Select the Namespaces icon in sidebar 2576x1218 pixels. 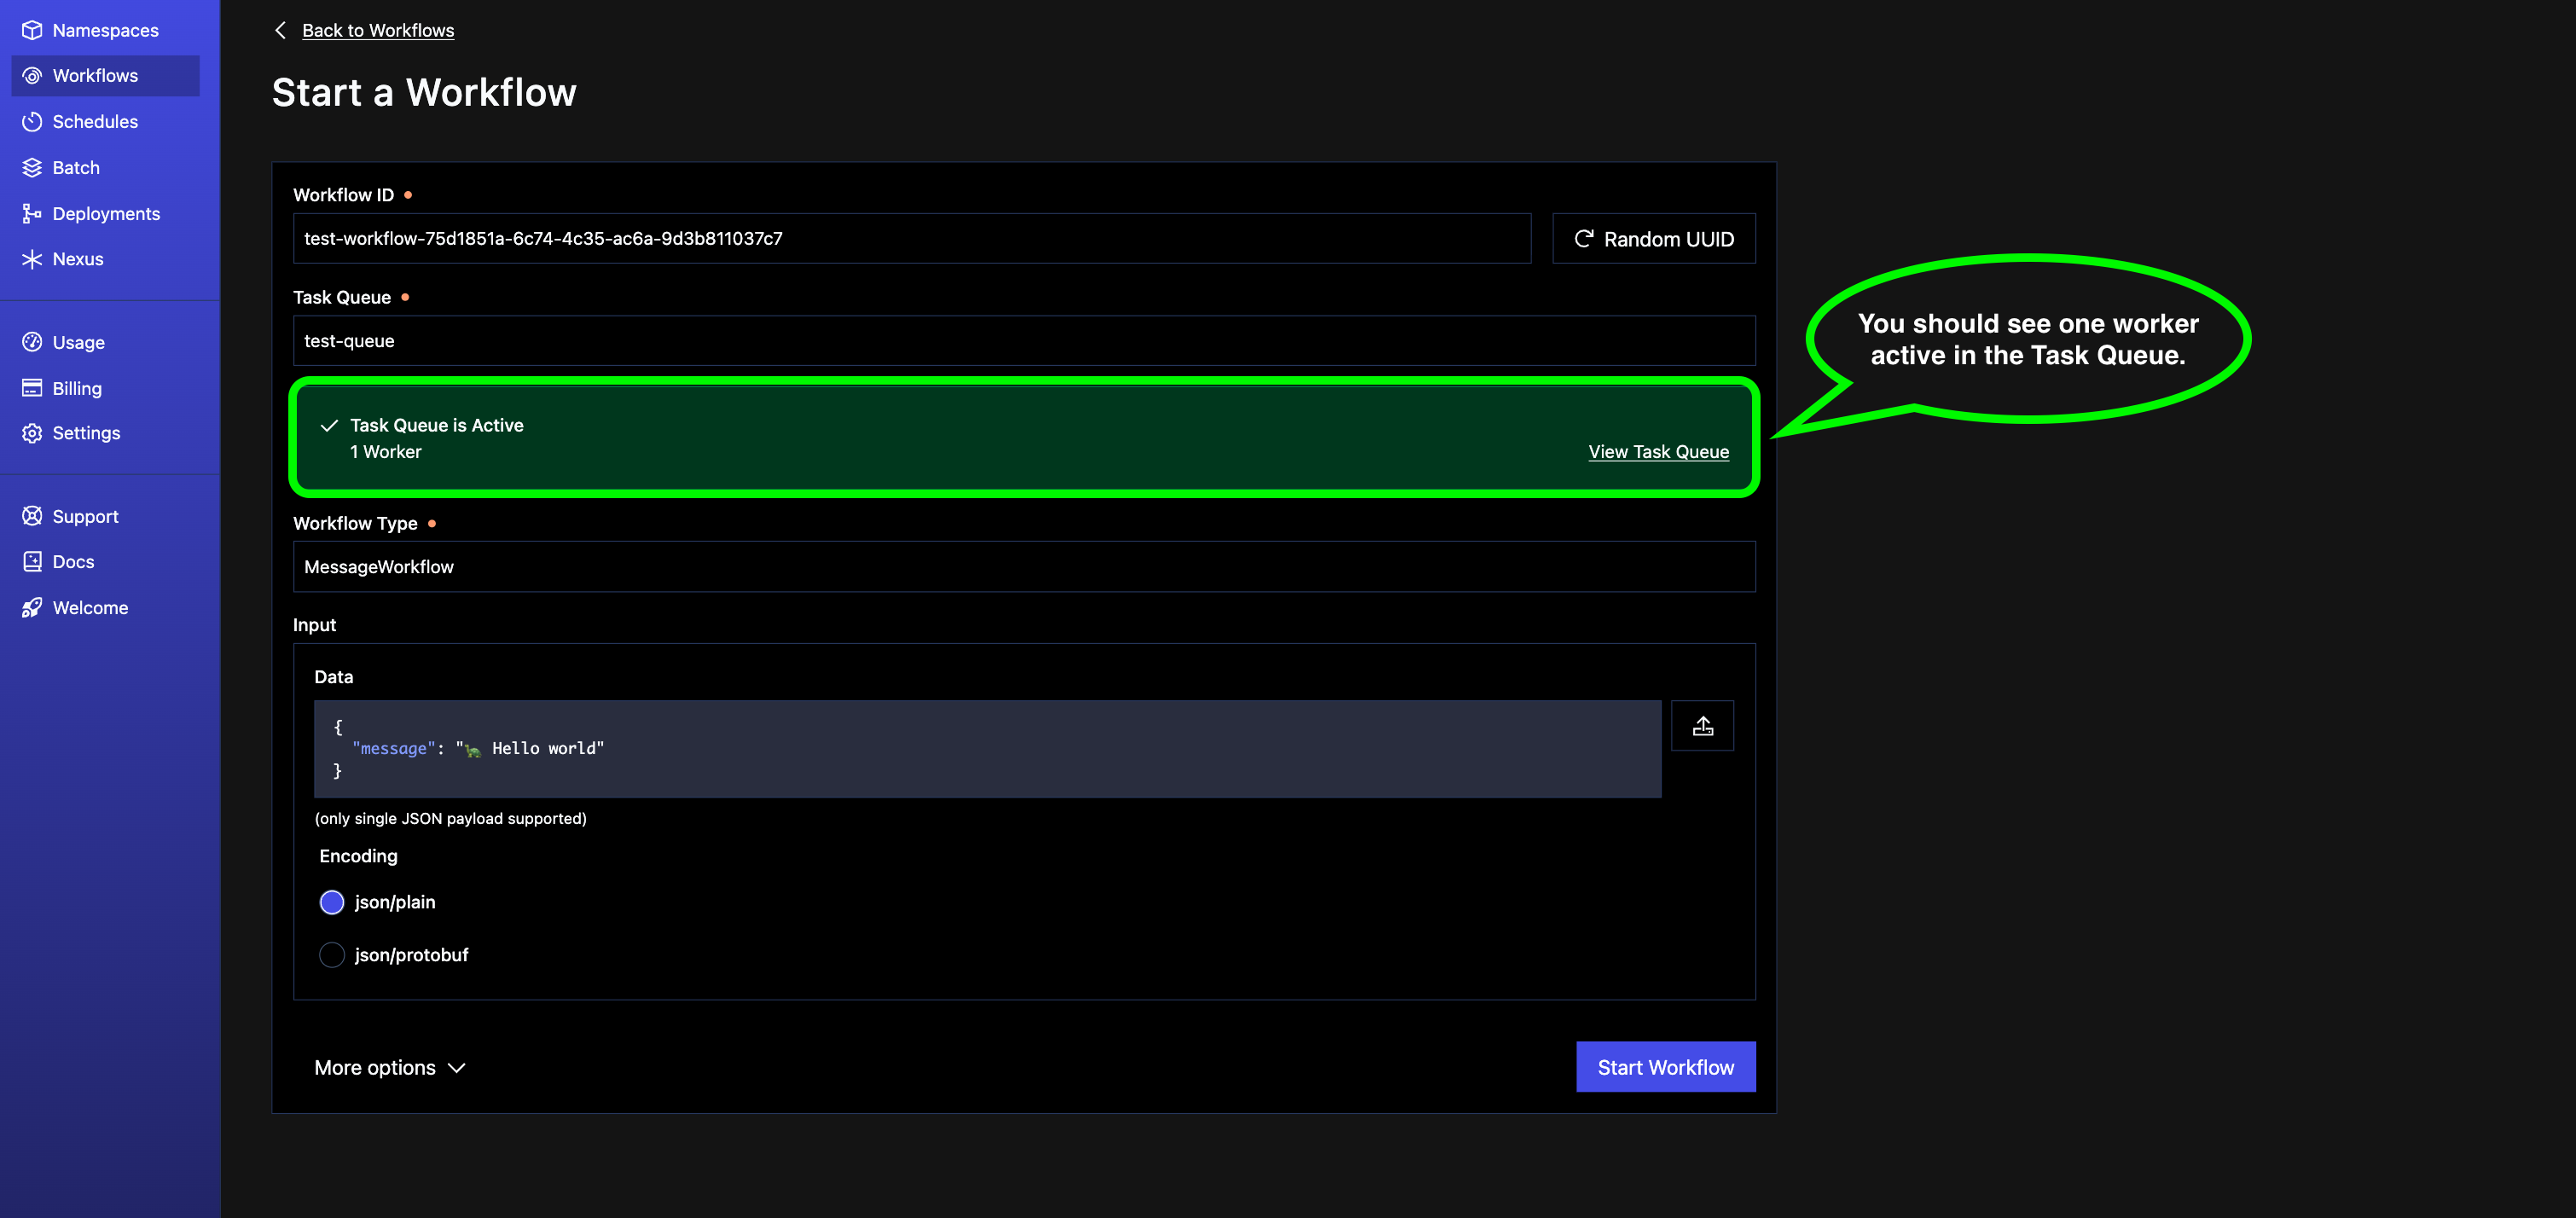(x=32, y=30)
